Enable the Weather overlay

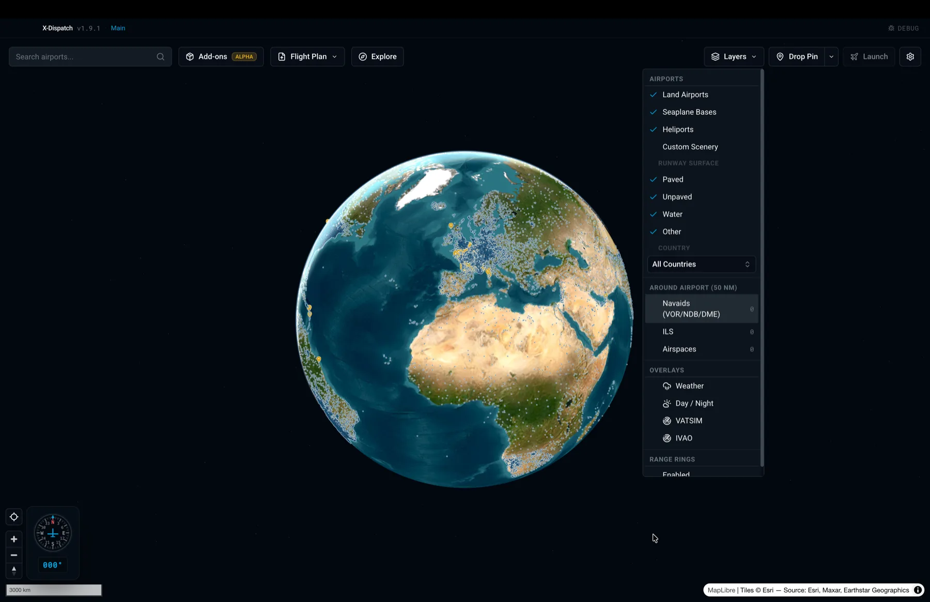click(702, 386)
